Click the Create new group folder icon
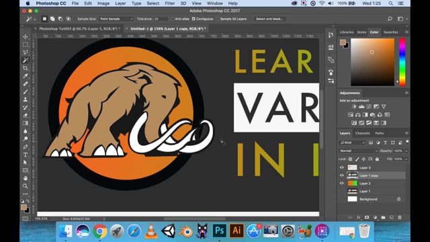The image size is (430, 242). tap(383, 217)
